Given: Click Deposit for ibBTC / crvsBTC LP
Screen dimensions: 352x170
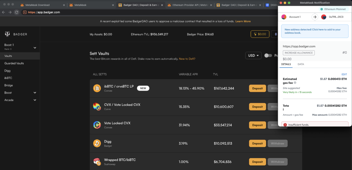Looking at the screenshot, I should [257, 88].
